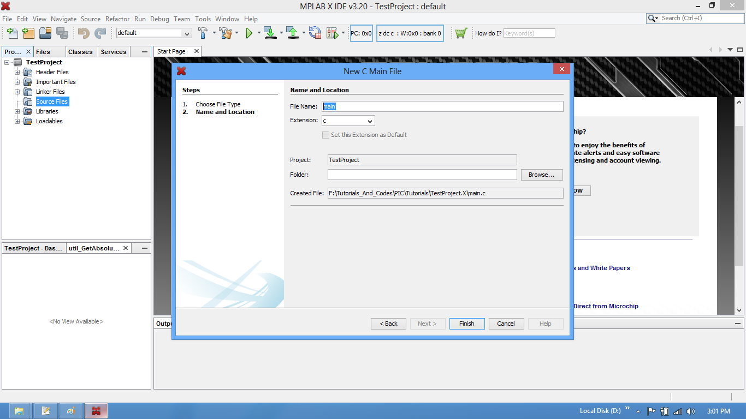Click the network signal tray icon
The width and height of the screenshot is (746, 419).
pos(678,411)
